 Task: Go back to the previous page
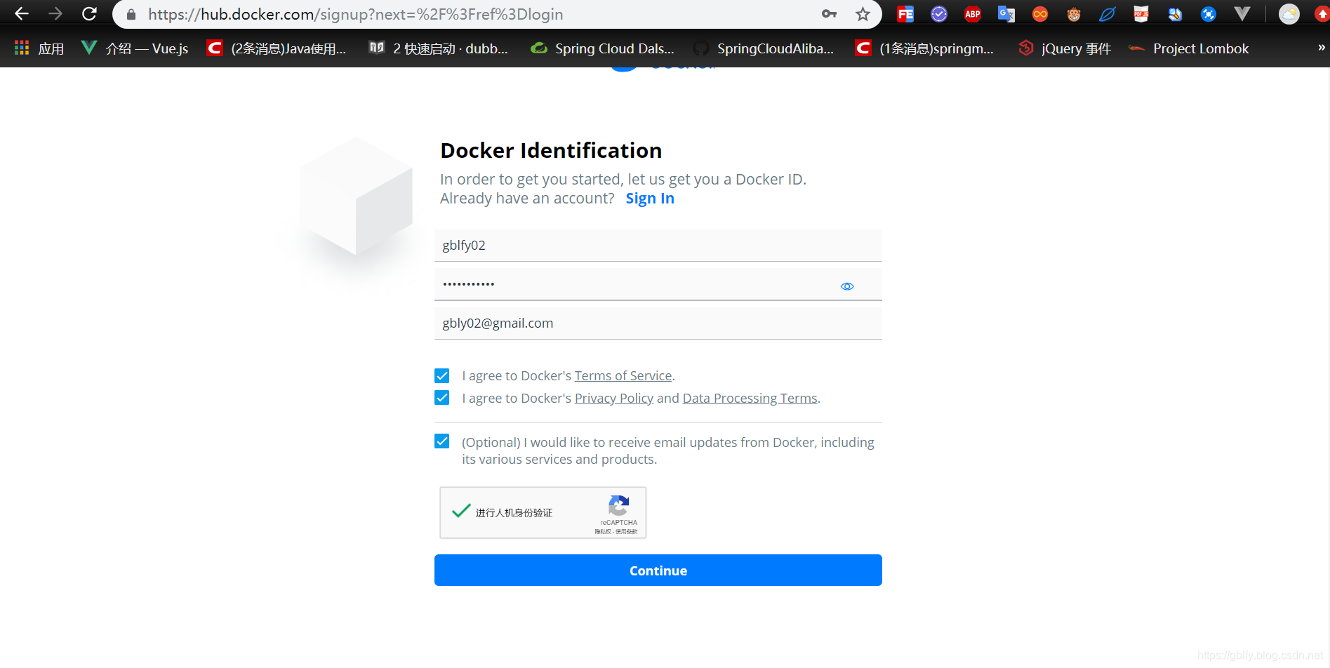(22, 14)
